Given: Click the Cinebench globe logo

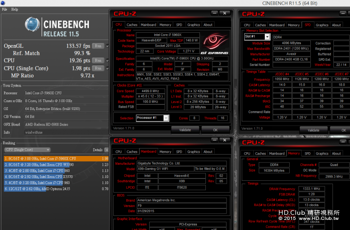Looking at the screenshot, I should coord(32,24).
